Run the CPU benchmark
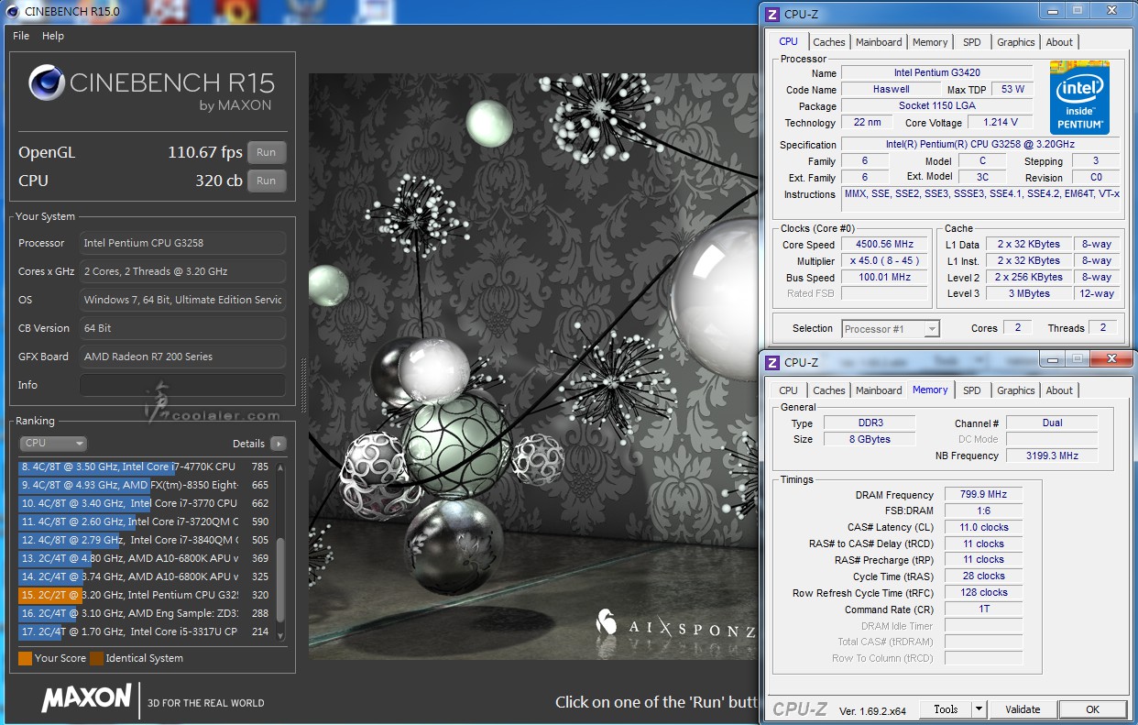Viewport: 1138px width, 725px height. coord(266,181)
